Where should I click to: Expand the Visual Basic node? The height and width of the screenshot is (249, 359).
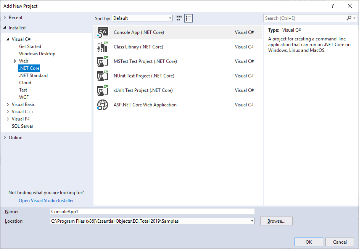[x=8, y=104]
